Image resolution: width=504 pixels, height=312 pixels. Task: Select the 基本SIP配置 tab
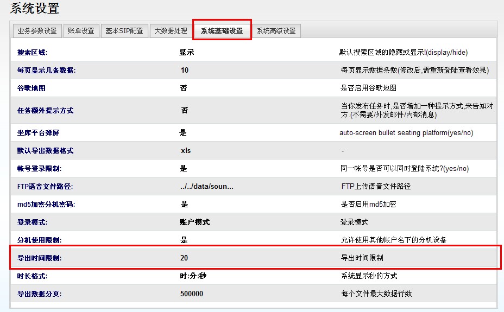coord(124,31)
